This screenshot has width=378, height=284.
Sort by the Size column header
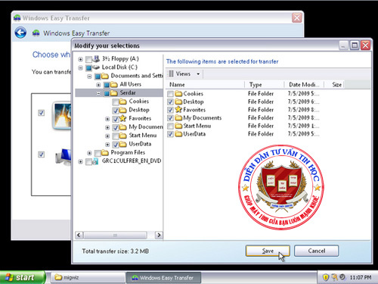click(334, 85)
